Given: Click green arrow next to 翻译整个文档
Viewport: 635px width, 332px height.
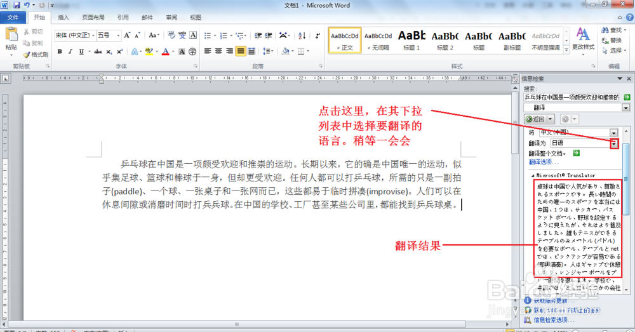Looking at the screenshot, I should tap(577, 153).
